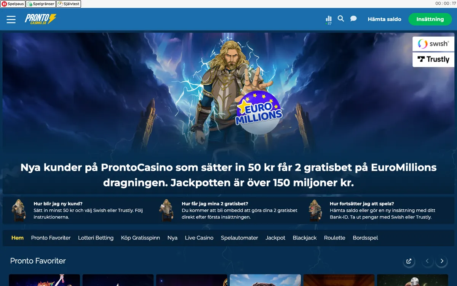Click the ProntoCasino logo
This screenshot has height=286, width=457.
point(40,19)
